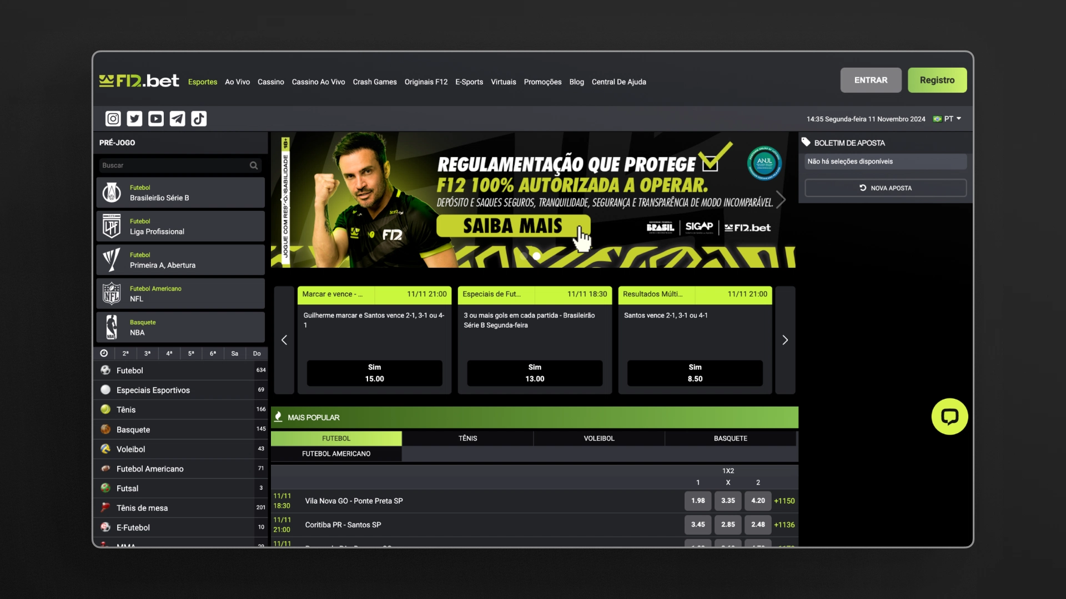The width and height of the screenshot is (1066, 599).
Task: Pick draw odds 2.85 Coritiba match
Action: 728,525
